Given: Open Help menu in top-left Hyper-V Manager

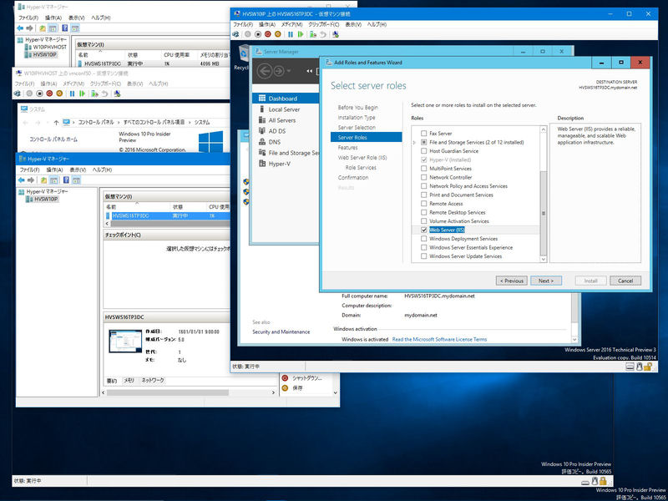Looking at the screenshot, I should point(100,18).
